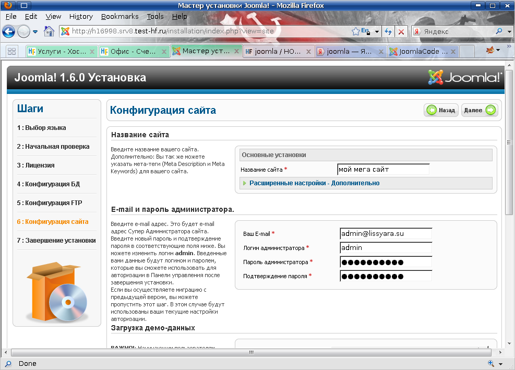Image resolution: width=515 pixels, height=370 pixels.
Task: Focus the 'Ваш E-mail' input field
Action: click(385, 234)
